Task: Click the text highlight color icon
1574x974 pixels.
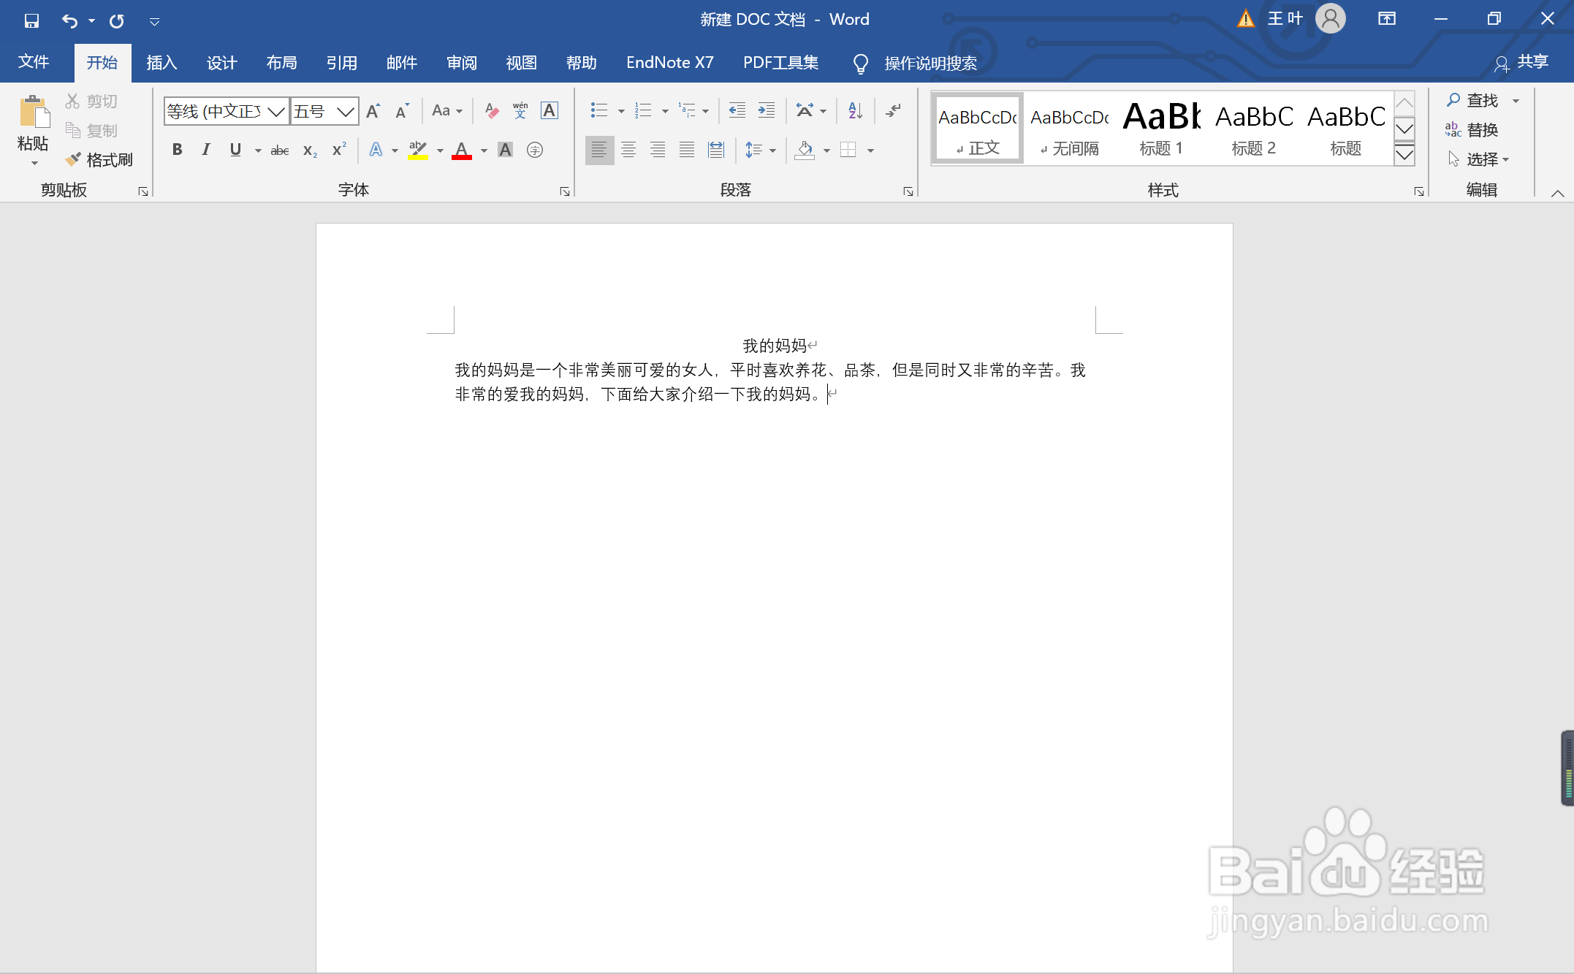Action: point(417,150)
